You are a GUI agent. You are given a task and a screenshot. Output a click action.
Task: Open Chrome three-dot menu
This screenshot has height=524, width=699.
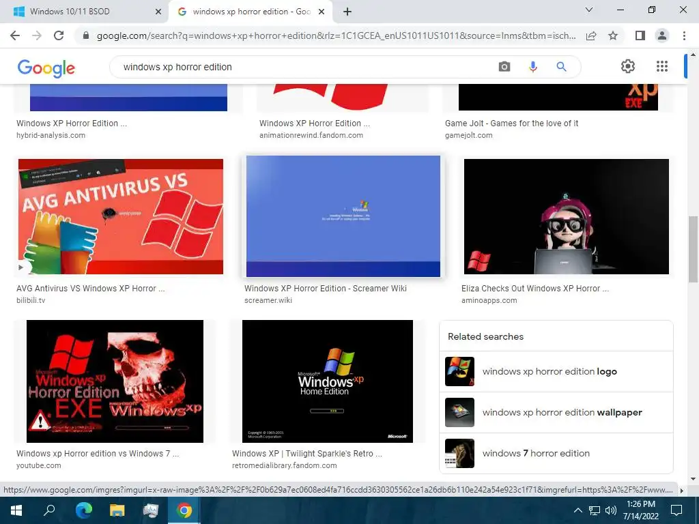[684, 35]
